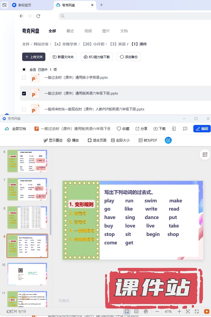Click the zoom in plus icon
The image size is (211, 317).
(179, 311)
